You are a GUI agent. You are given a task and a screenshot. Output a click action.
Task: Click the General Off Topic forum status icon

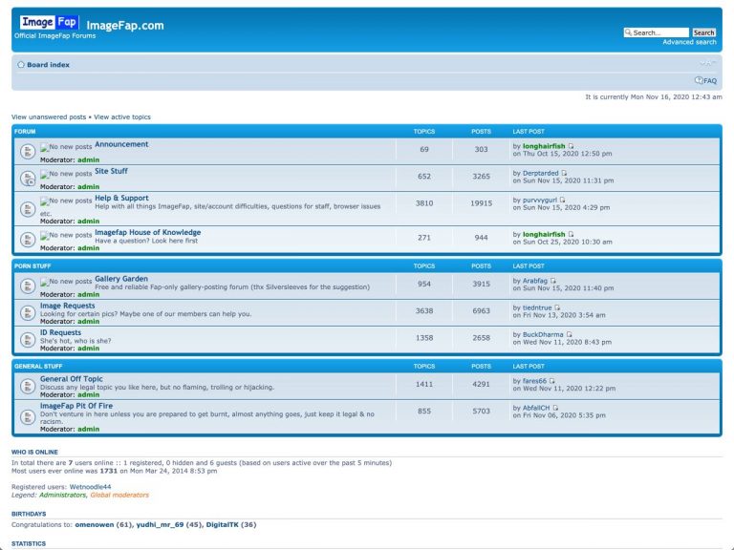tap(28, 386)
